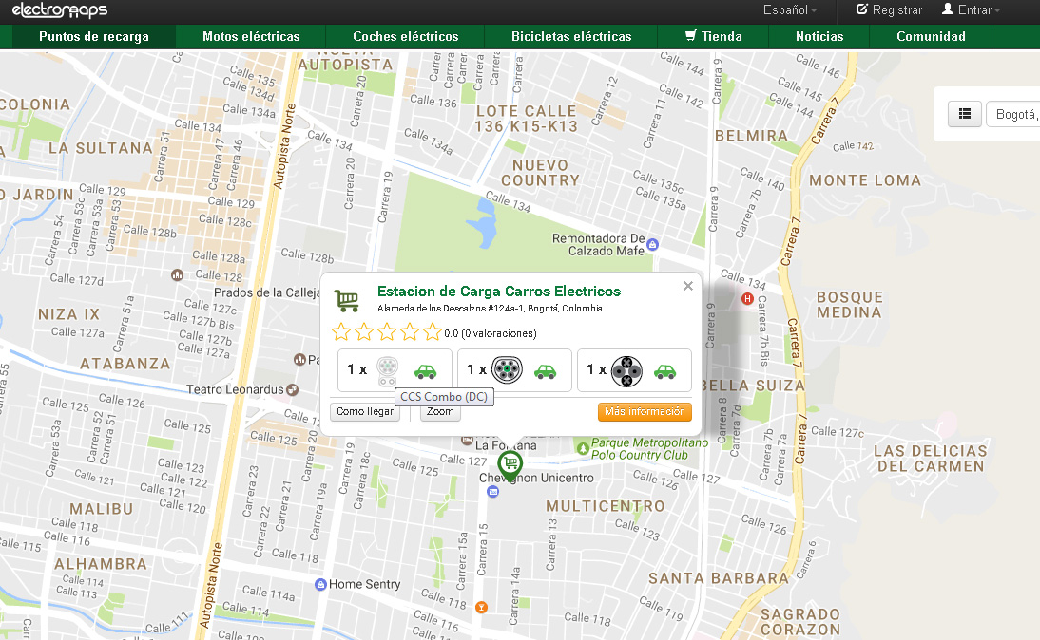Click the BELLA SUIZA neighborhood label

[753, 386]
